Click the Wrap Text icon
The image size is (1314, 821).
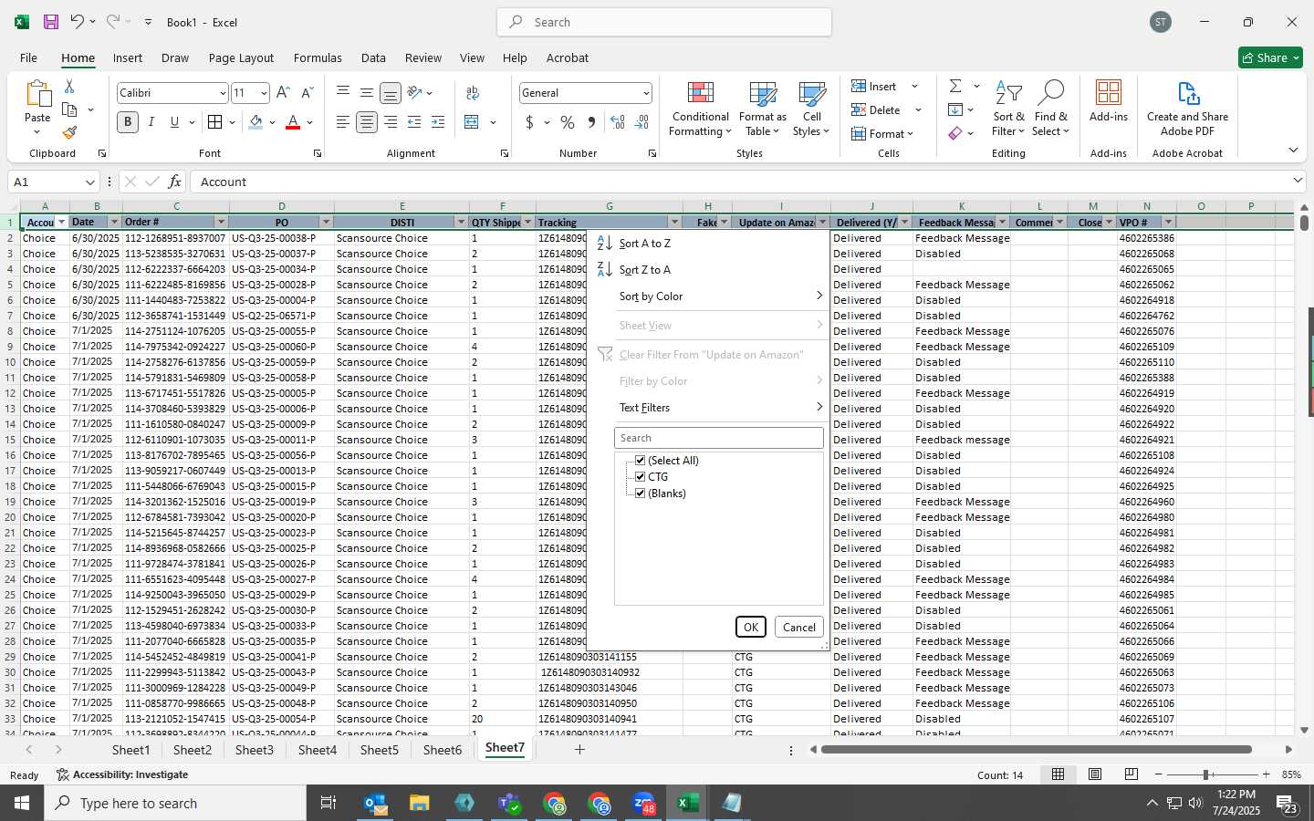[473, 93]
